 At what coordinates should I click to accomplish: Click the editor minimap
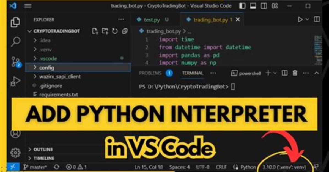coord(318,50)
